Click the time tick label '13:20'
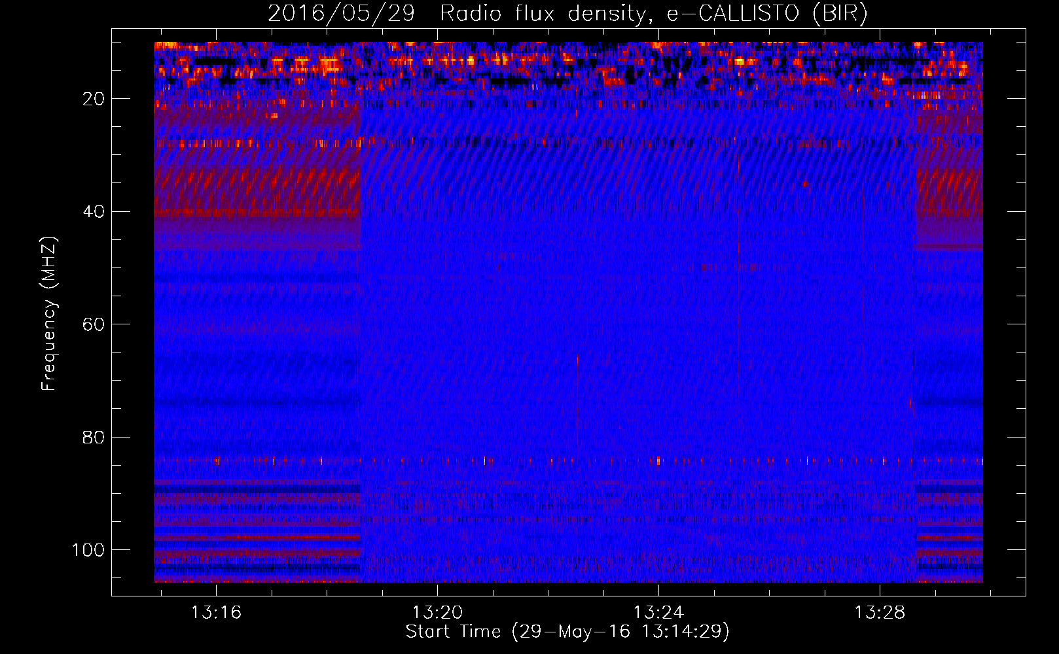Image resolution: width=1059 pixels, height=654 pixels. [x=437, y=612]
